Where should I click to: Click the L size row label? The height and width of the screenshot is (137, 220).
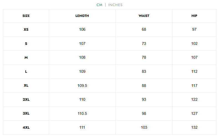point(26,72)
